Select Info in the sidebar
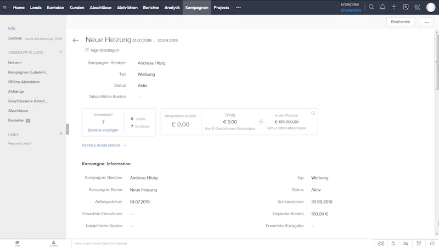Image resolution: width=439 pixels, height=247 pixels. coord(12,29)
